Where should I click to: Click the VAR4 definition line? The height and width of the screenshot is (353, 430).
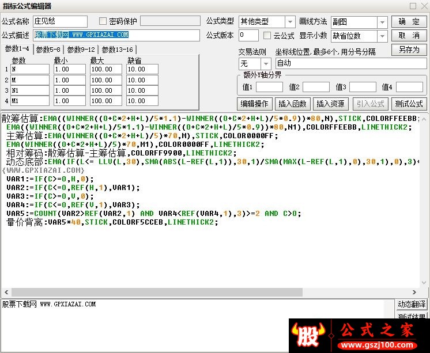73,205
